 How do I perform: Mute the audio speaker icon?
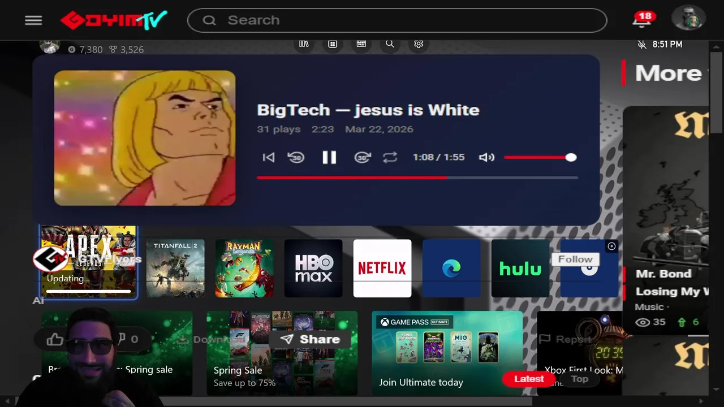(x=486, y=158)
